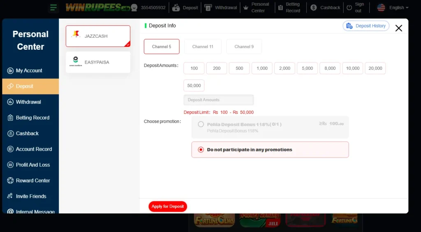Open the English language dropdown
This screenshot has height=232, width=421.
[x=399, y=7]
